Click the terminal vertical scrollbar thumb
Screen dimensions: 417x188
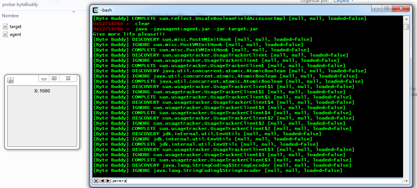(x=406, y=27)
